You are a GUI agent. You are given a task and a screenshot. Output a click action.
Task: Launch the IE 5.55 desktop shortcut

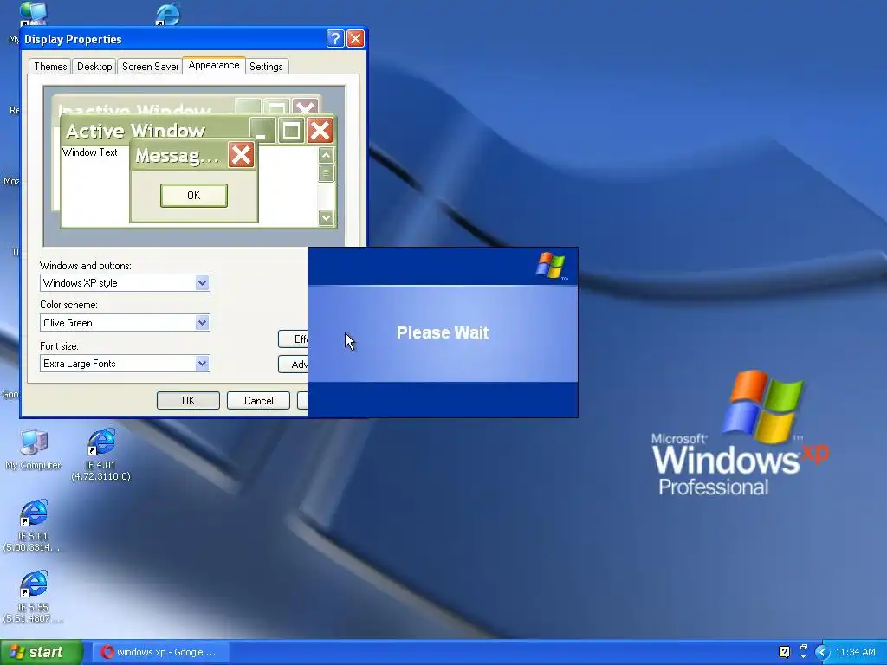pos(34,597)
